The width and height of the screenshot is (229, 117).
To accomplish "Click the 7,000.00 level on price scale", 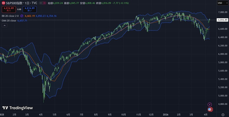I will pos(222,12).
